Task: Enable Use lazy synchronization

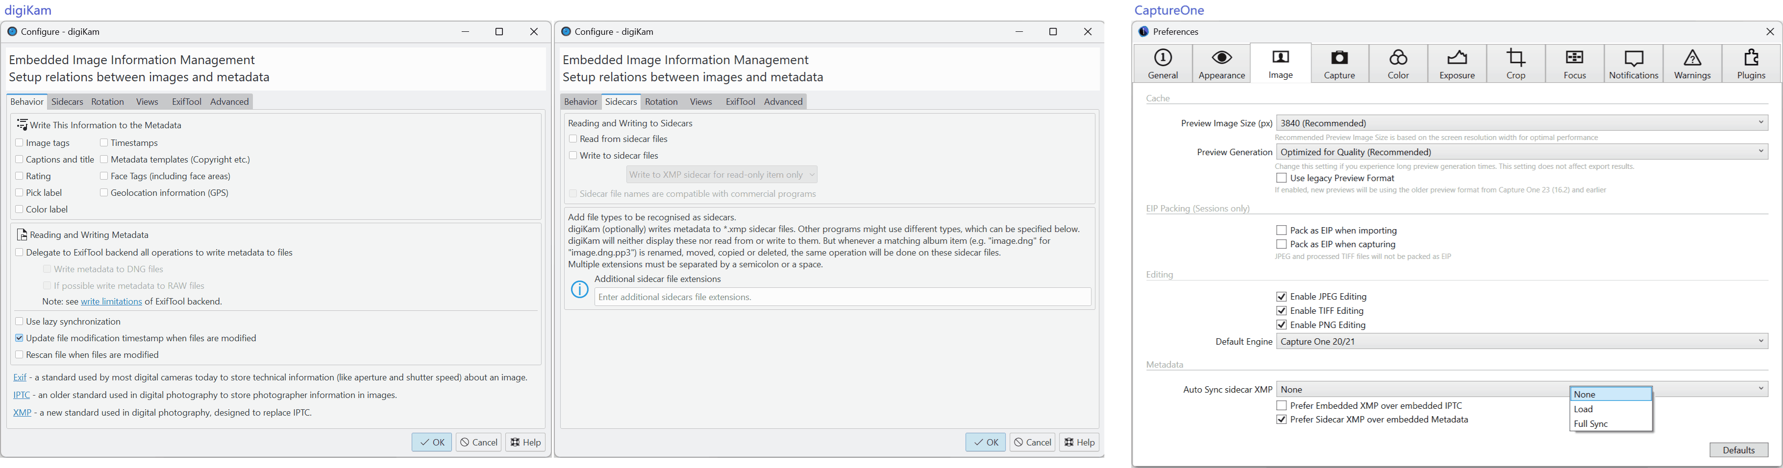Action: tap(20, 322)
